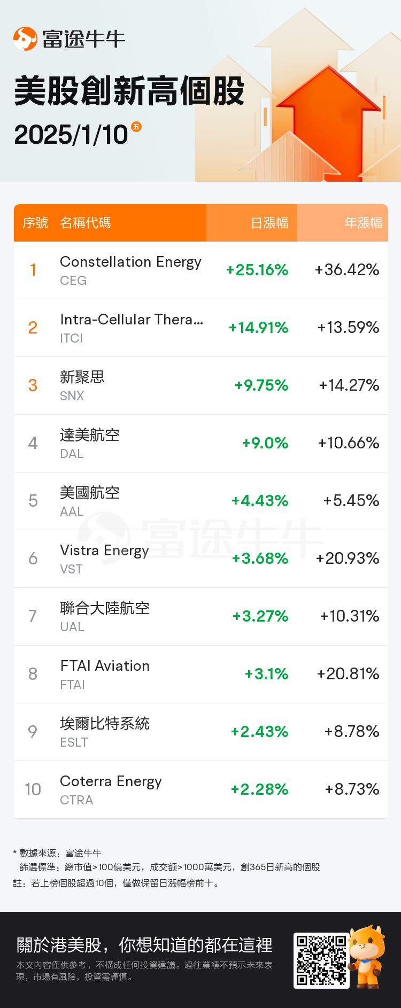Open the FTAI Aviation stock row
Image resolution: width=401 pixels, height=1008 pixels.
pos(201,674)
